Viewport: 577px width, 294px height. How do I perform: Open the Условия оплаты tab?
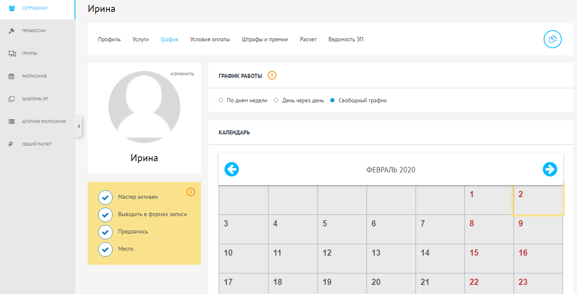[210, 40]
